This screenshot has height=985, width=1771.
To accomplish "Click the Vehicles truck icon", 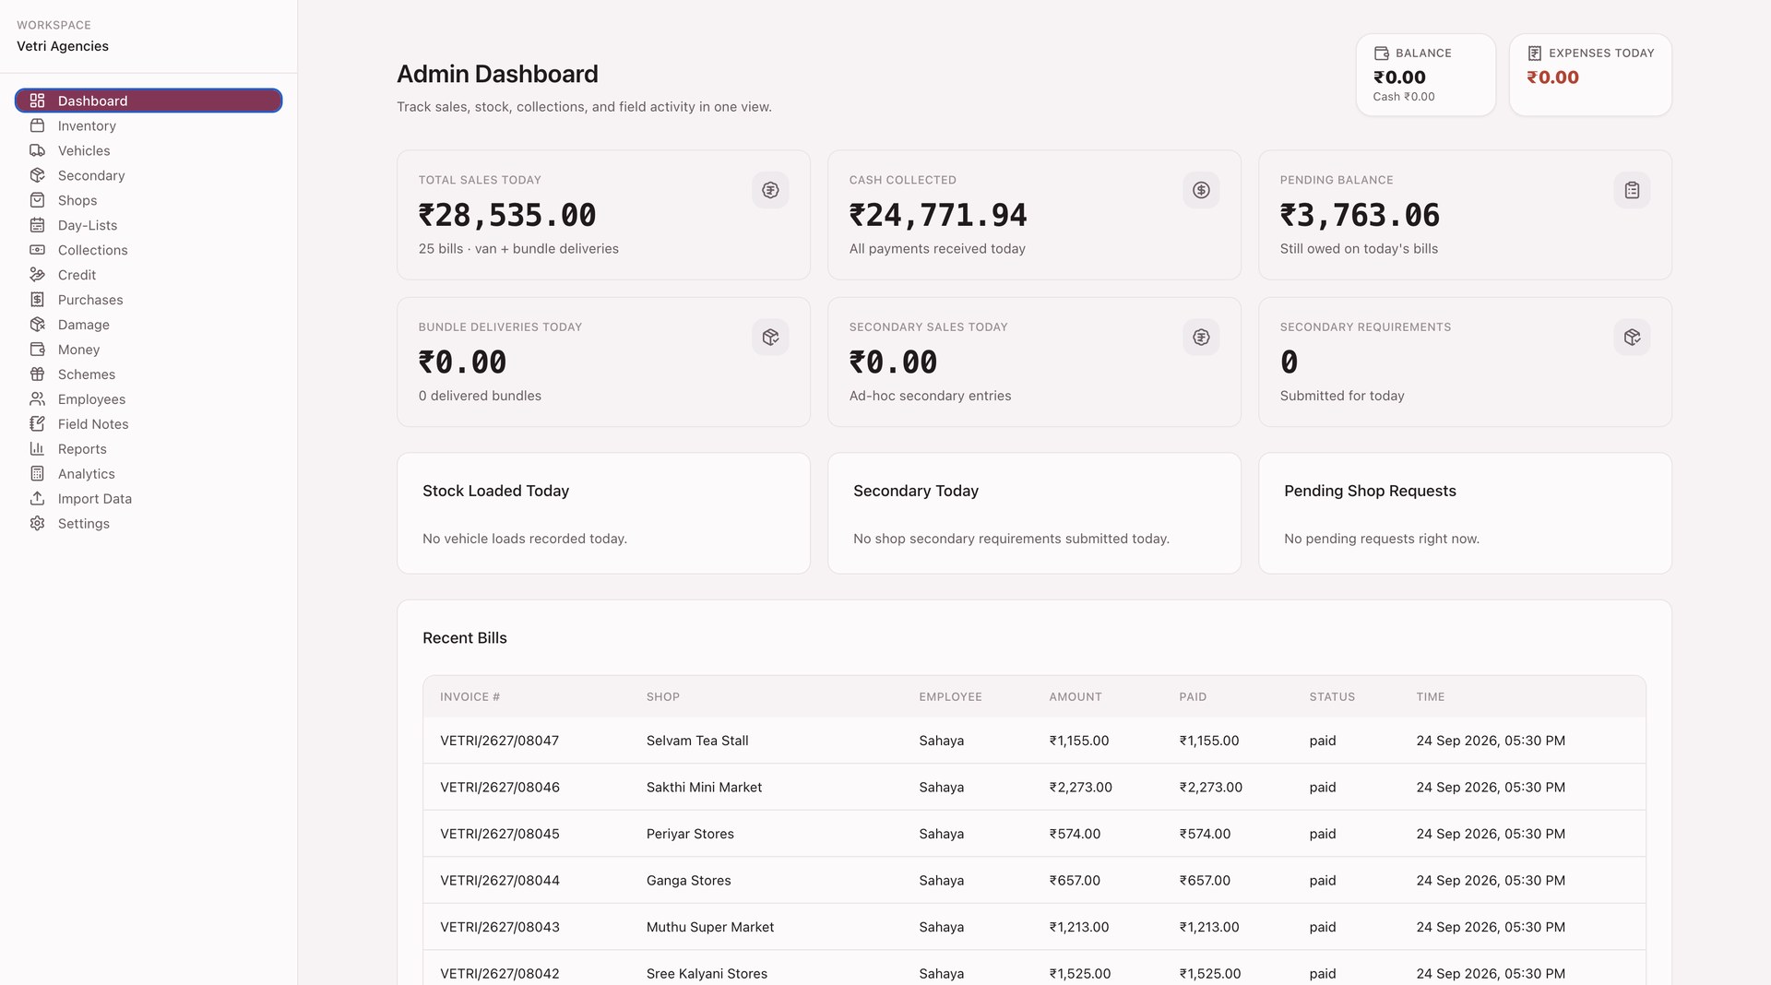I will [x=37, y=150].
